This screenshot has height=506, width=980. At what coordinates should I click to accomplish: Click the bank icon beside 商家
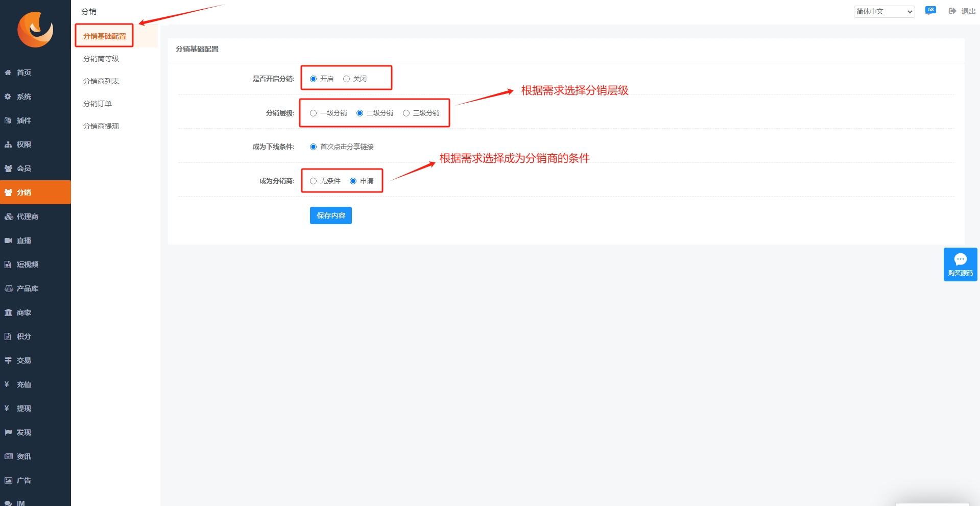pyautogui.click(x=8, y=312)
